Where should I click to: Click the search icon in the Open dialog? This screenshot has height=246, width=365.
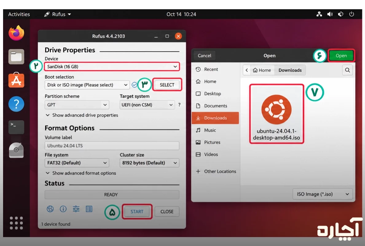coord(347,70)
